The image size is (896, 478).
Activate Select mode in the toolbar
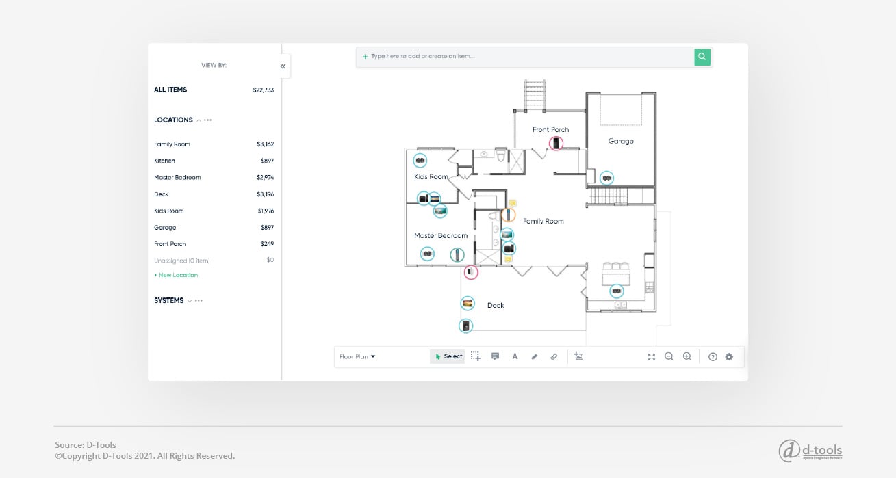pos(448,356)
